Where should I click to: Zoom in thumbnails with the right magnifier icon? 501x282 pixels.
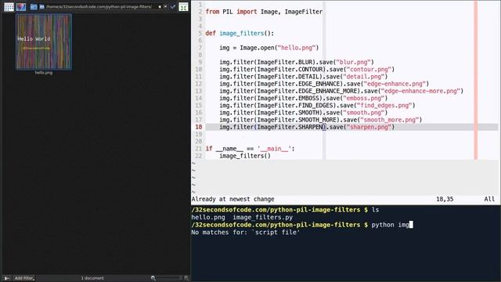tap(186, 278)
